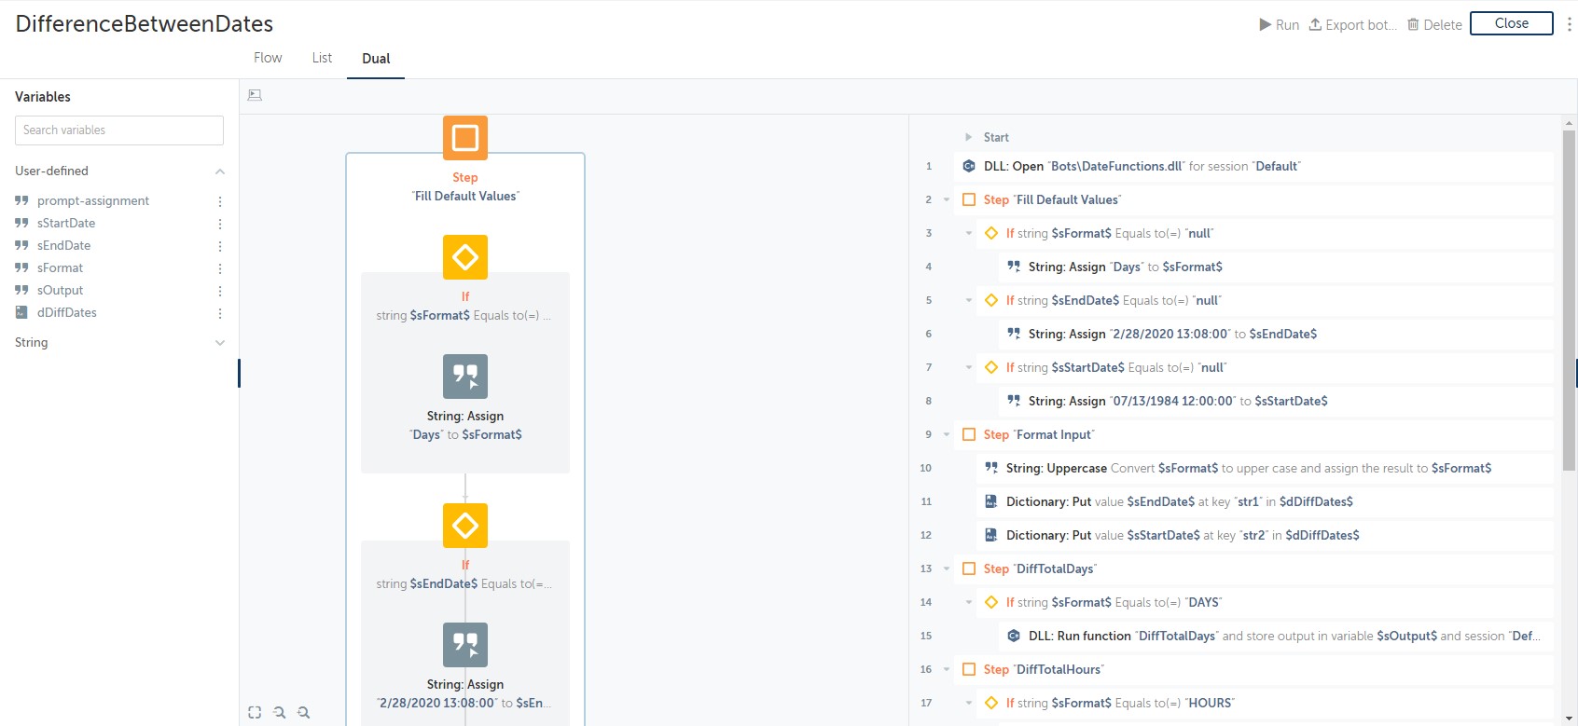The image size is (1578, 726).
Task: Click the Step icon on line 2
Action: click(969, 199)
